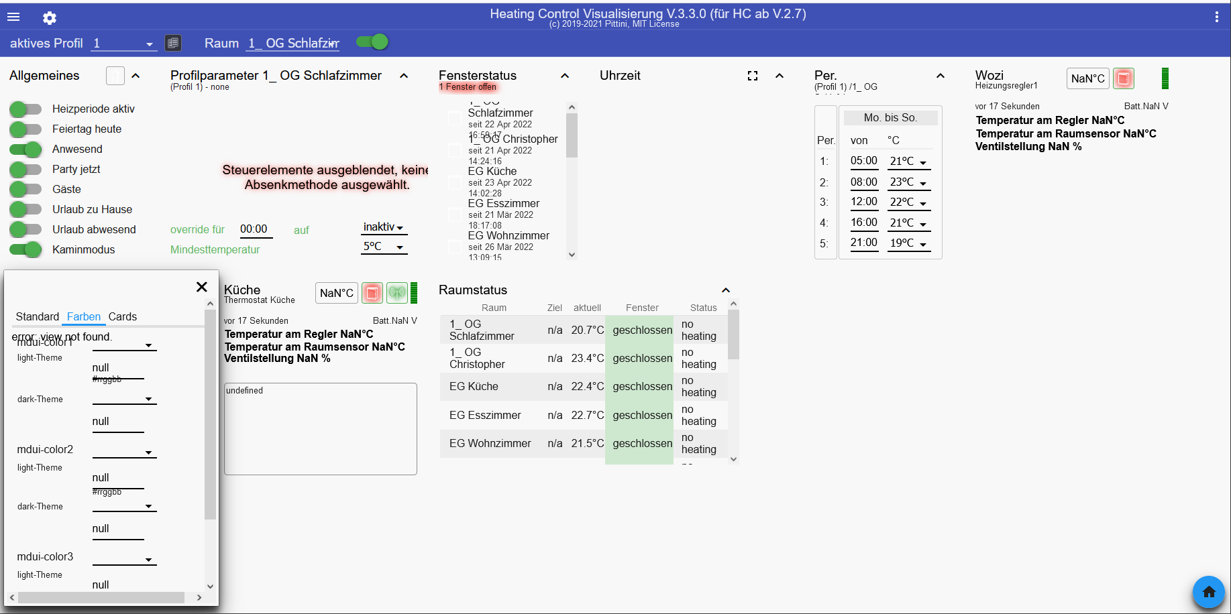Collapse the Fensterstatus section
1231x614 pixels.
pos(565,76)
